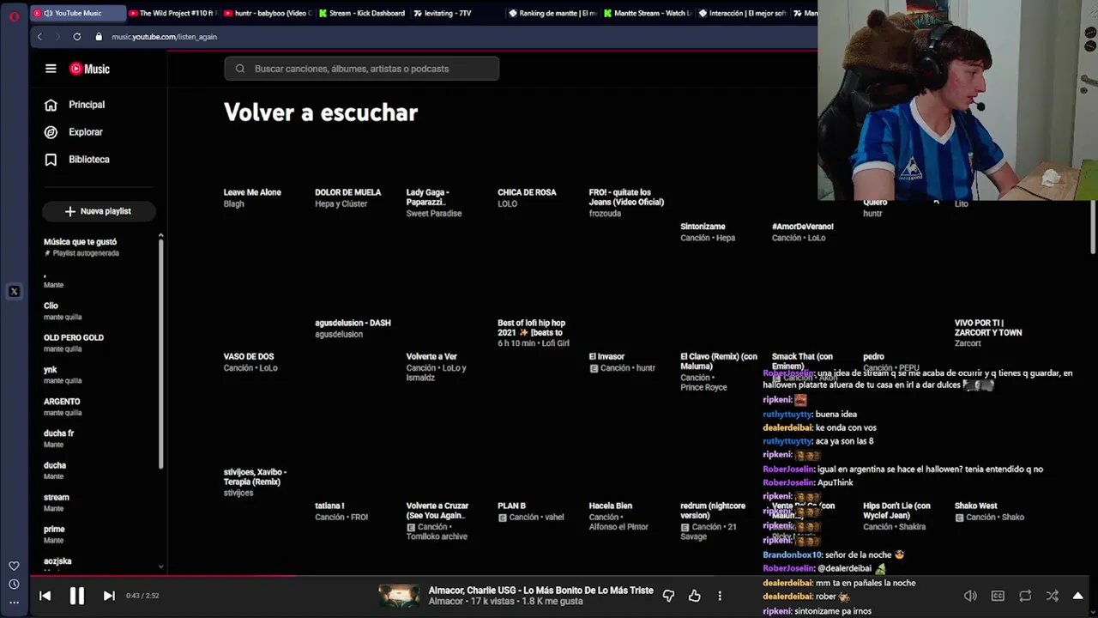Open the Biblioteca section
Screen dimensions: 1098x618
88,160
